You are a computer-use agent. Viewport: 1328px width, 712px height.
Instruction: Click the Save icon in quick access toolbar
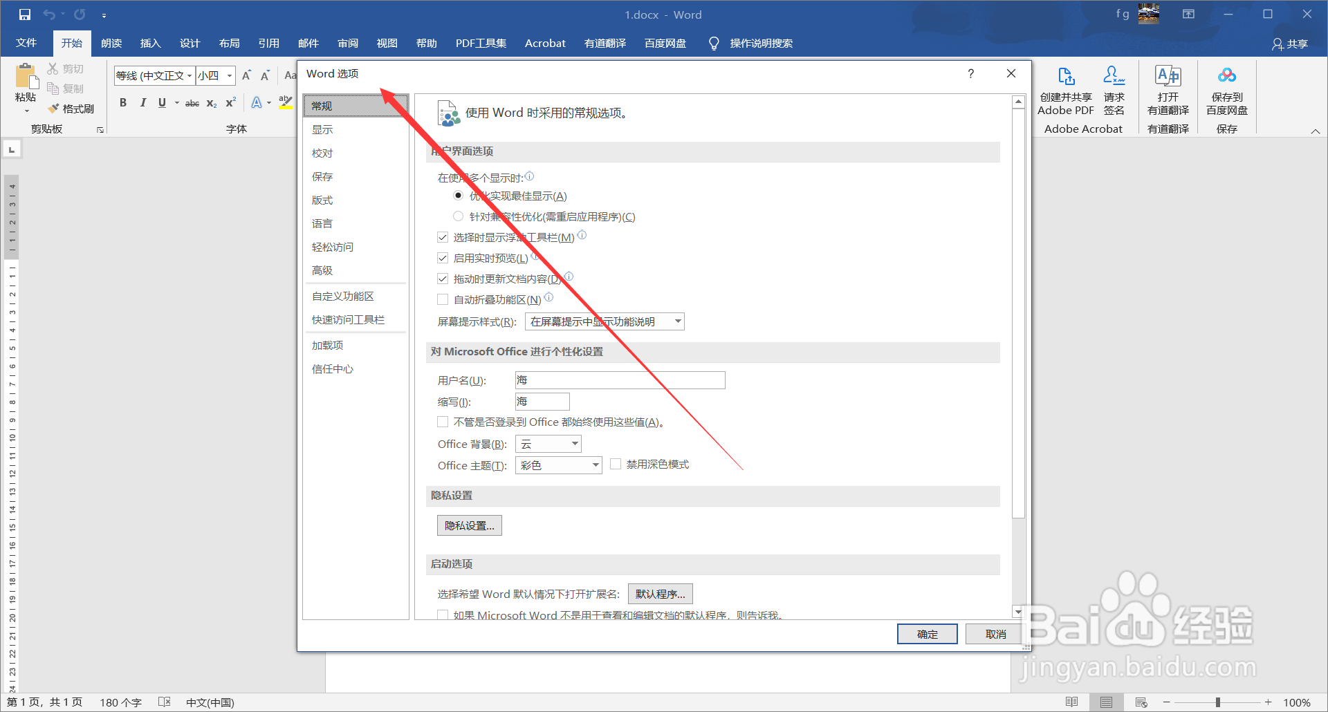(25, 15)
